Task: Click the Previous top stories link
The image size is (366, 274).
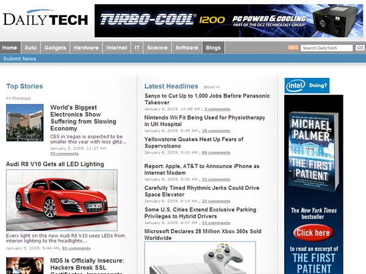Action: pos(18,98)
